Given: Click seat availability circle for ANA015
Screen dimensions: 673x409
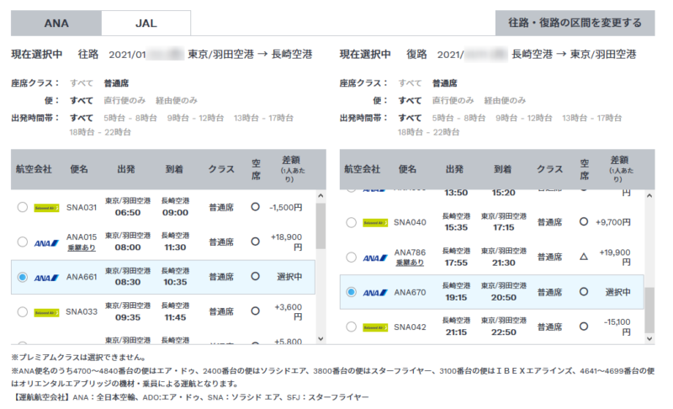Looking at the screenshot, I should point(255,242).
